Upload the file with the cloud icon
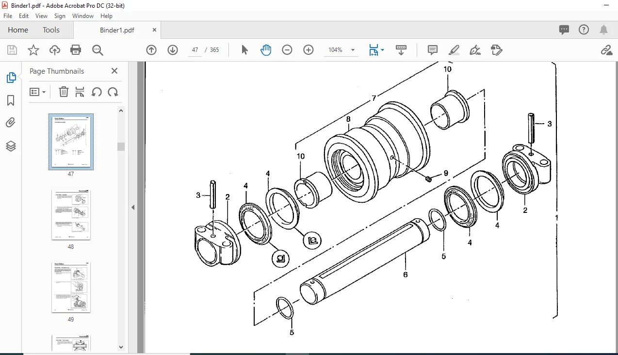Screen dimensions: 618x355 [55, 50]
